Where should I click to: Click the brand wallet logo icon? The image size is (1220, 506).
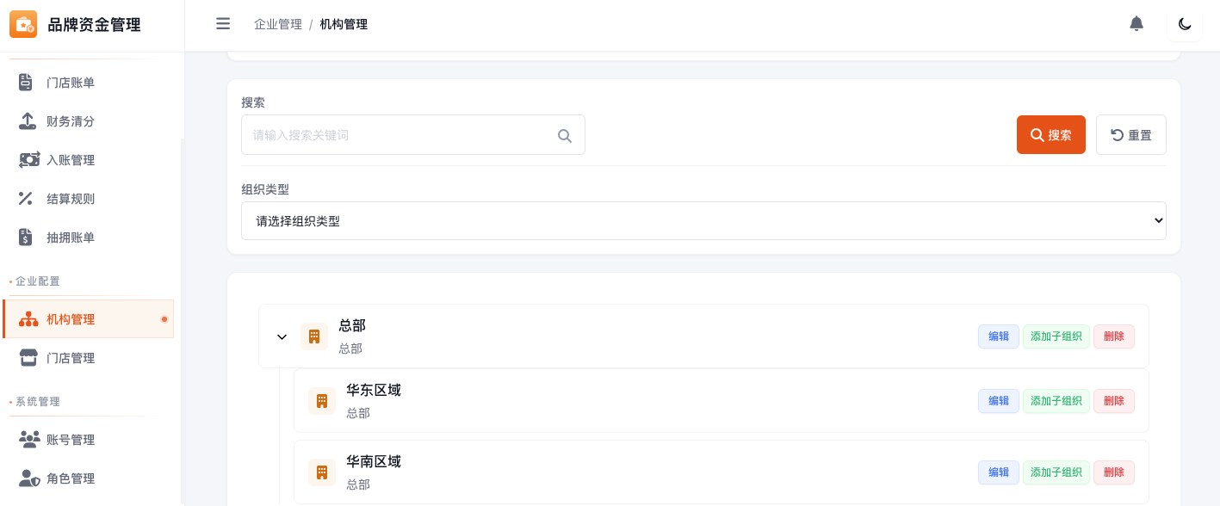point(23,25)
